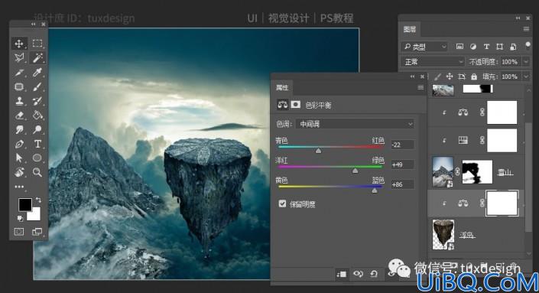The image size is (539, 293).
Task: Select the Polygonal Lasso tool
Action: coord(19,57)
